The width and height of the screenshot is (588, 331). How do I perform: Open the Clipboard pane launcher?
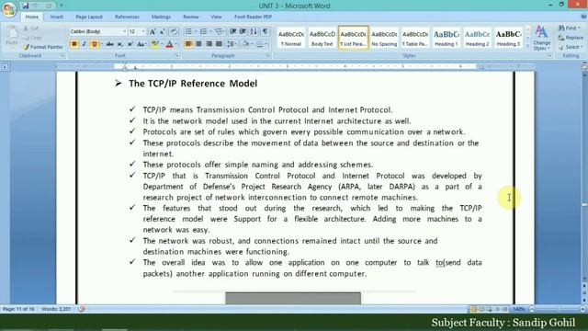pos(62,55)
